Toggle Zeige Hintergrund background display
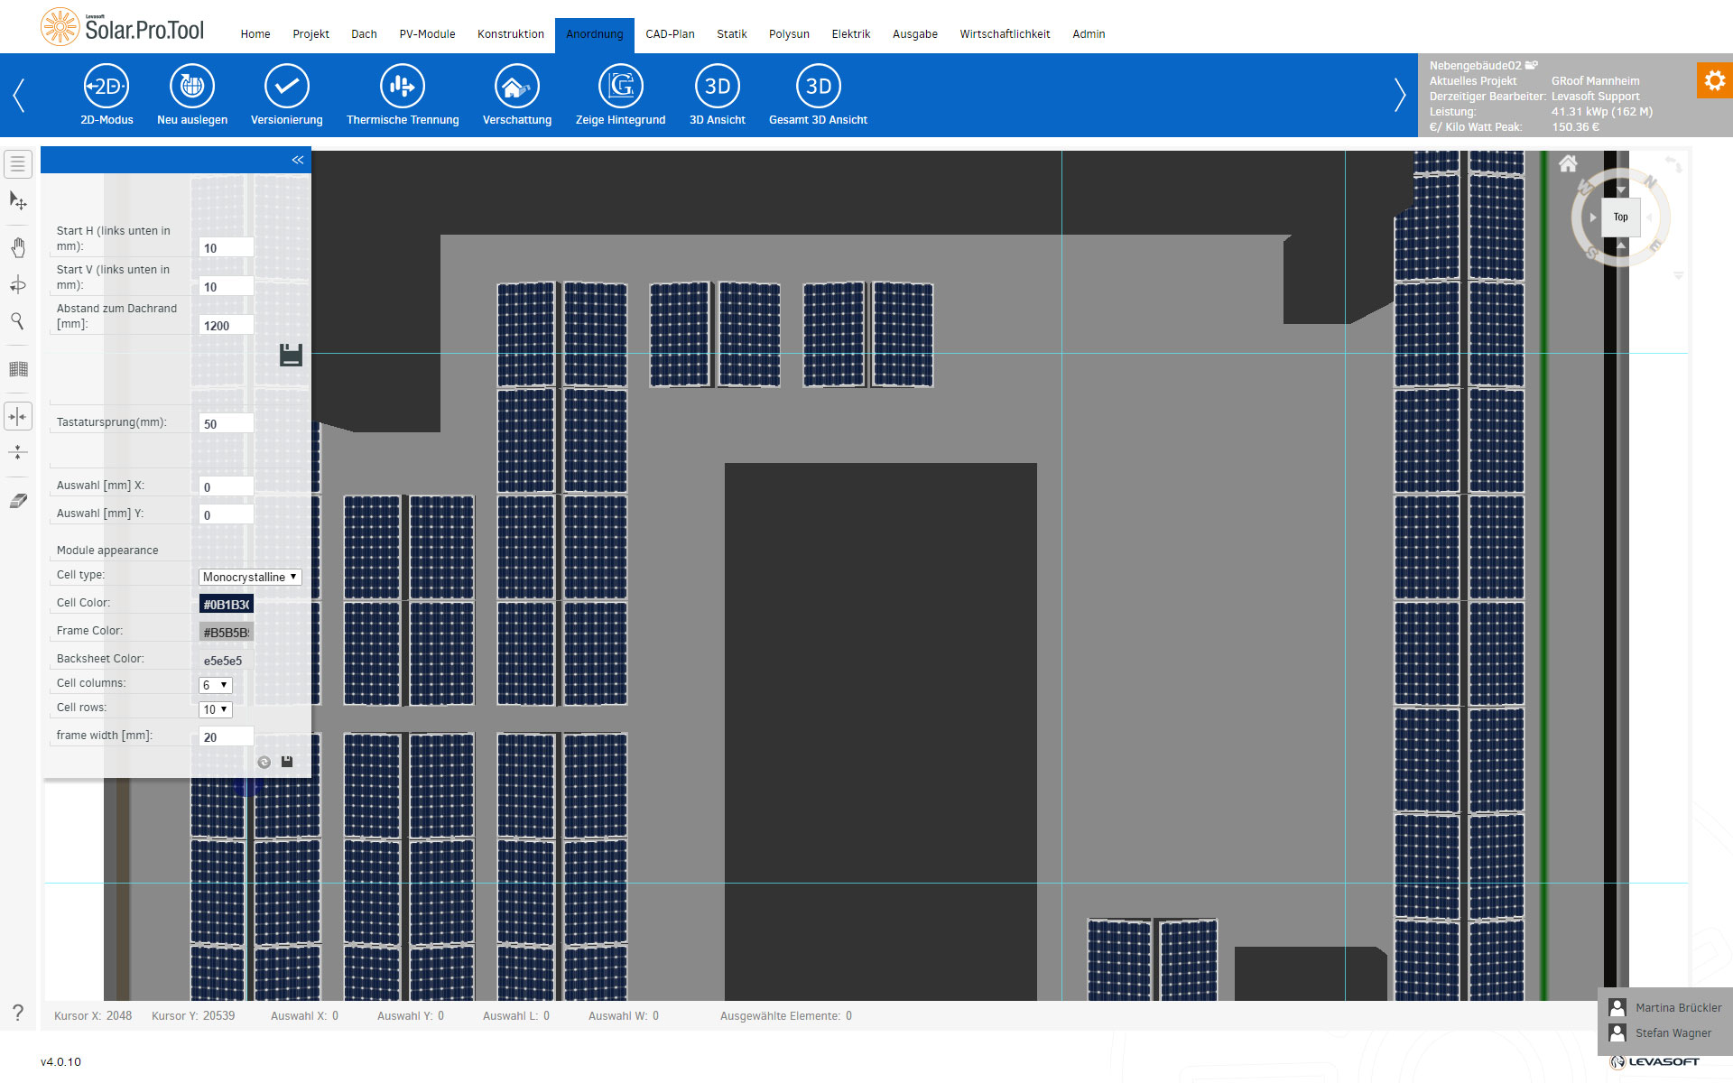 [x=620, y=88]
